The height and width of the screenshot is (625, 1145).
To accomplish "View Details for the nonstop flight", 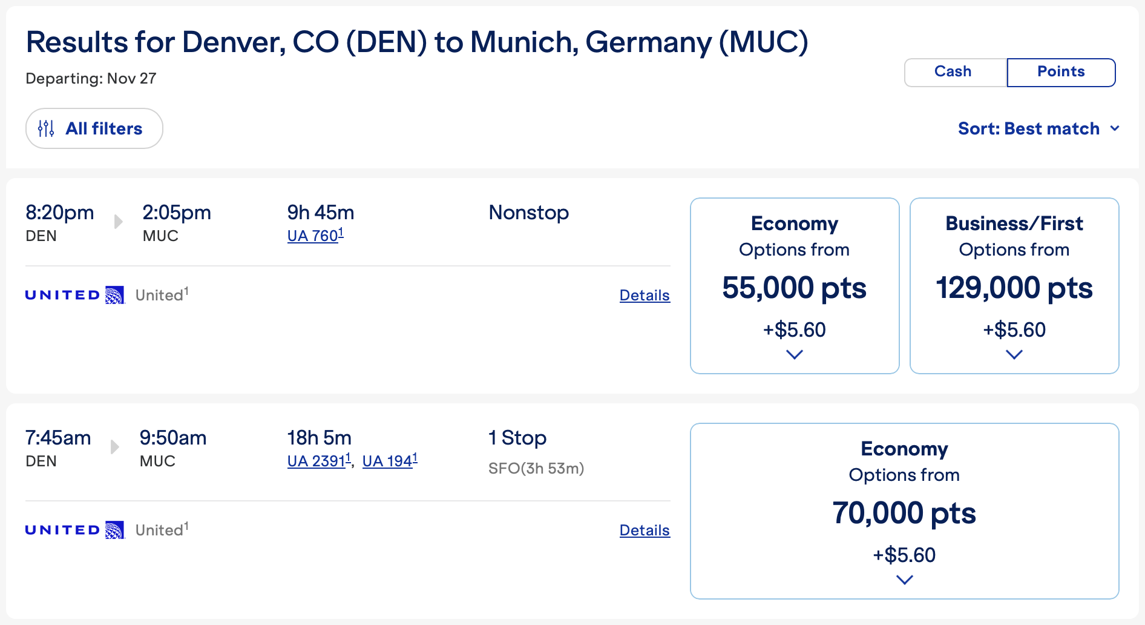I will (x=645, y=296).
